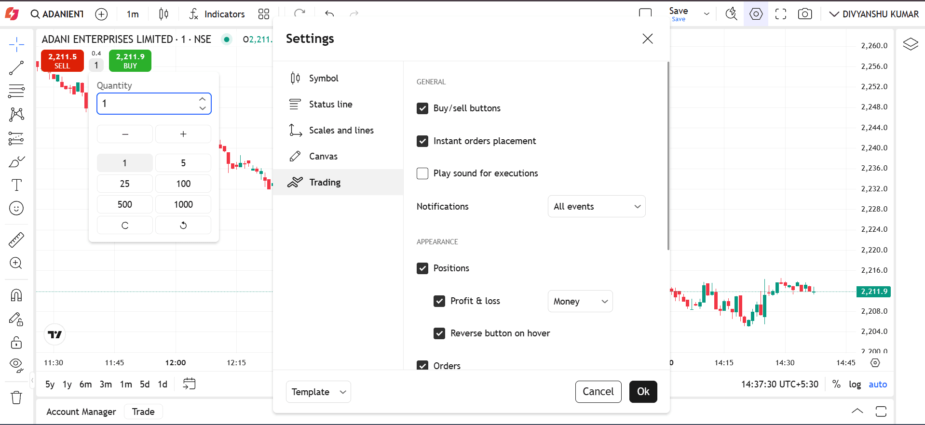Image resolution: width=925 pixels, height=425 pixels.
Task: Expand the Profit & loss Money dropdown
Action: [x=580, y=301]
